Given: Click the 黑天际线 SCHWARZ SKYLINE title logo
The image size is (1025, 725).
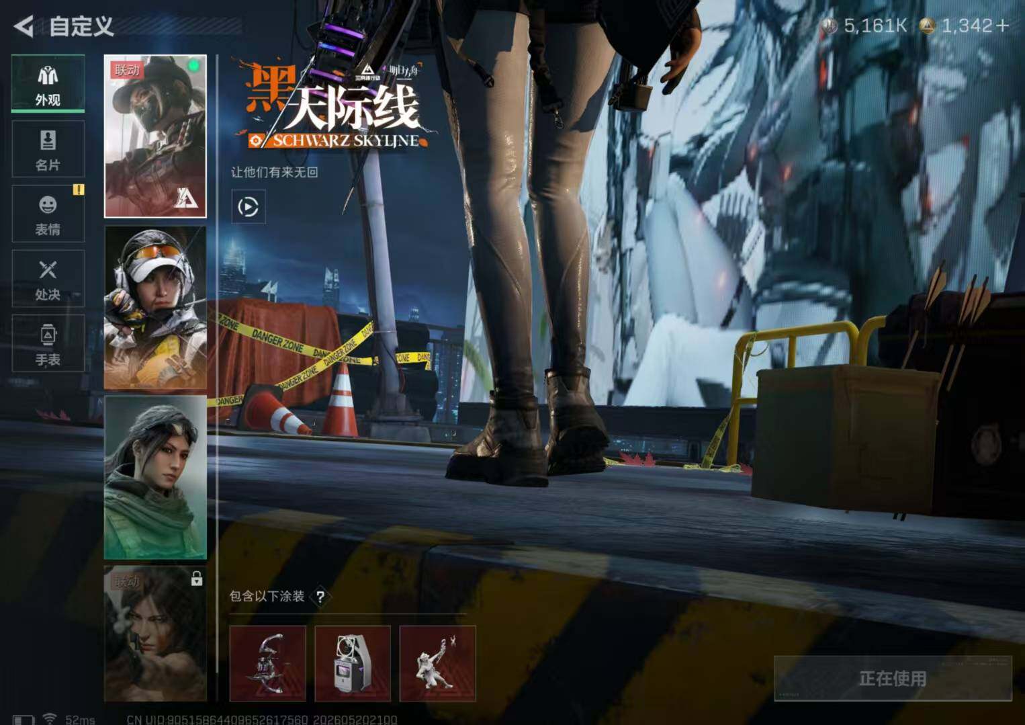Looking at the screenshot, I should [335, 105].
